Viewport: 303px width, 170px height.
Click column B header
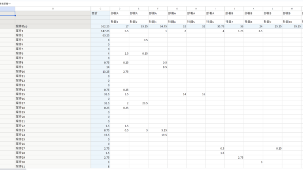click(x=53, y=8)
